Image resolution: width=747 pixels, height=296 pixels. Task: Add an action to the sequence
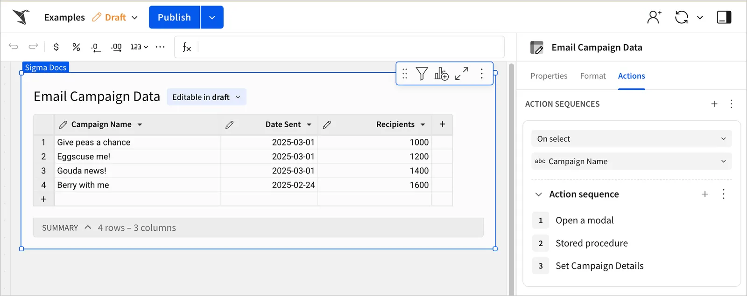(705, 194)
